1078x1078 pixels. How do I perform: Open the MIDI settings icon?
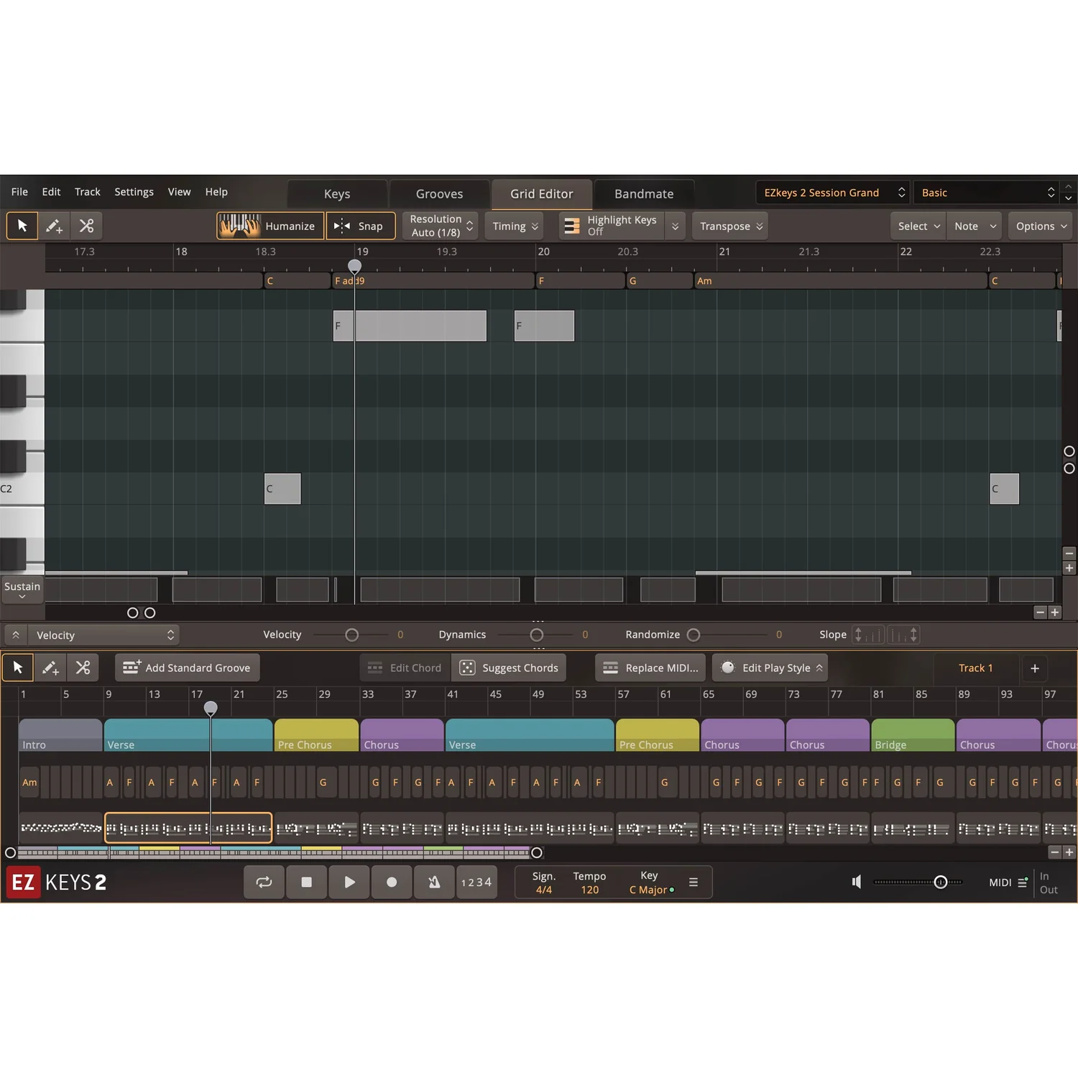point(1023,883)
